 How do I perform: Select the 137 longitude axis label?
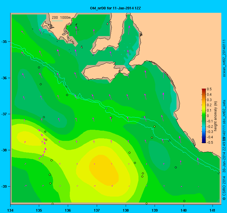(97, 210)
